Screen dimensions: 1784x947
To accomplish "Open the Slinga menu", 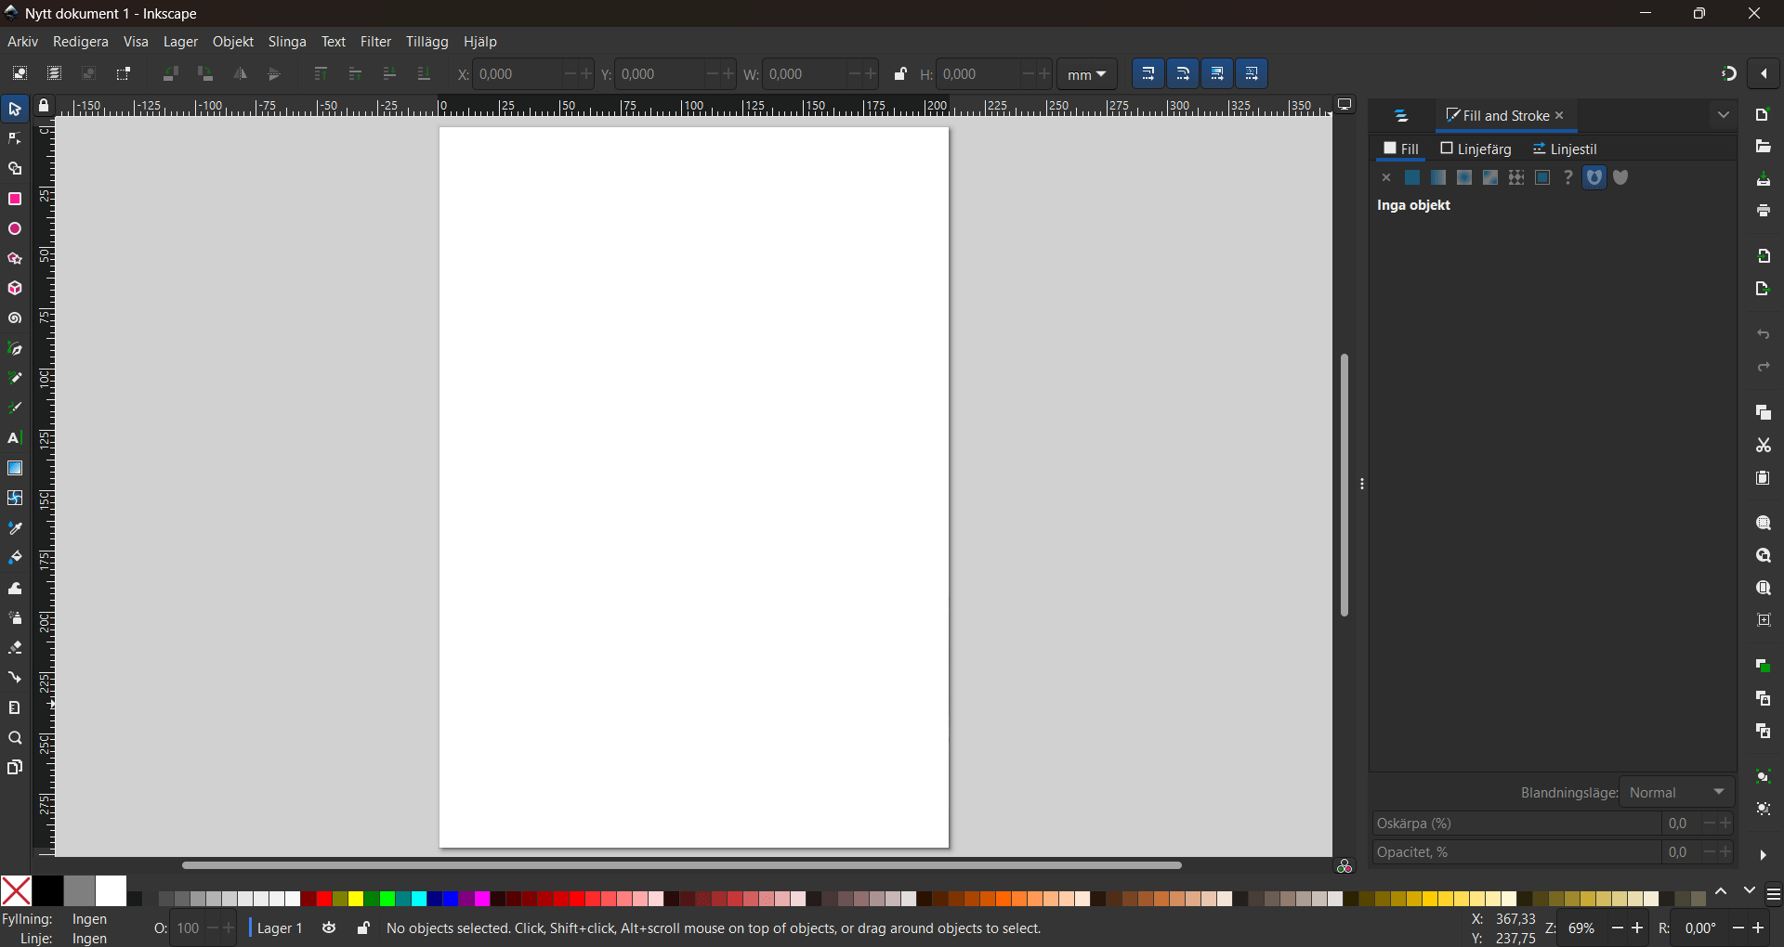I will coord(287,43).
